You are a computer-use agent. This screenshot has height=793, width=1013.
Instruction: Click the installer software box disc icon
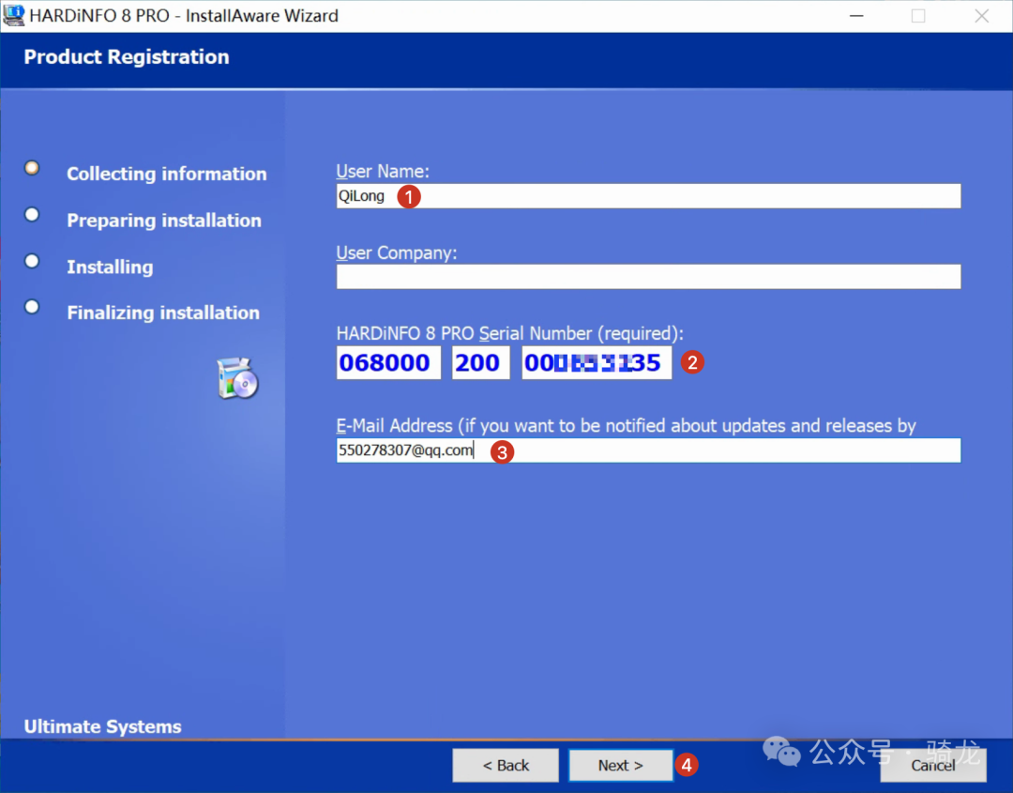point(237,378)
